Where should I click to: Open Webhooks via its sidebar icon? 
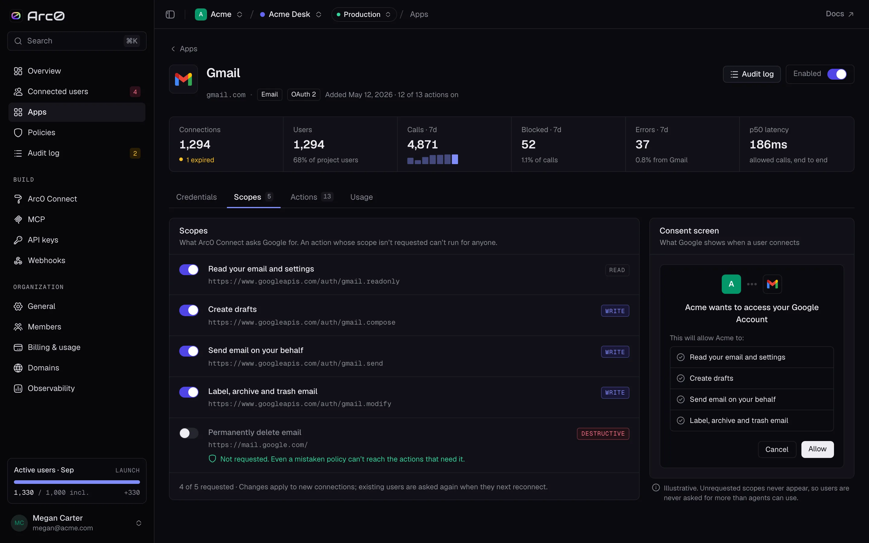18,260
